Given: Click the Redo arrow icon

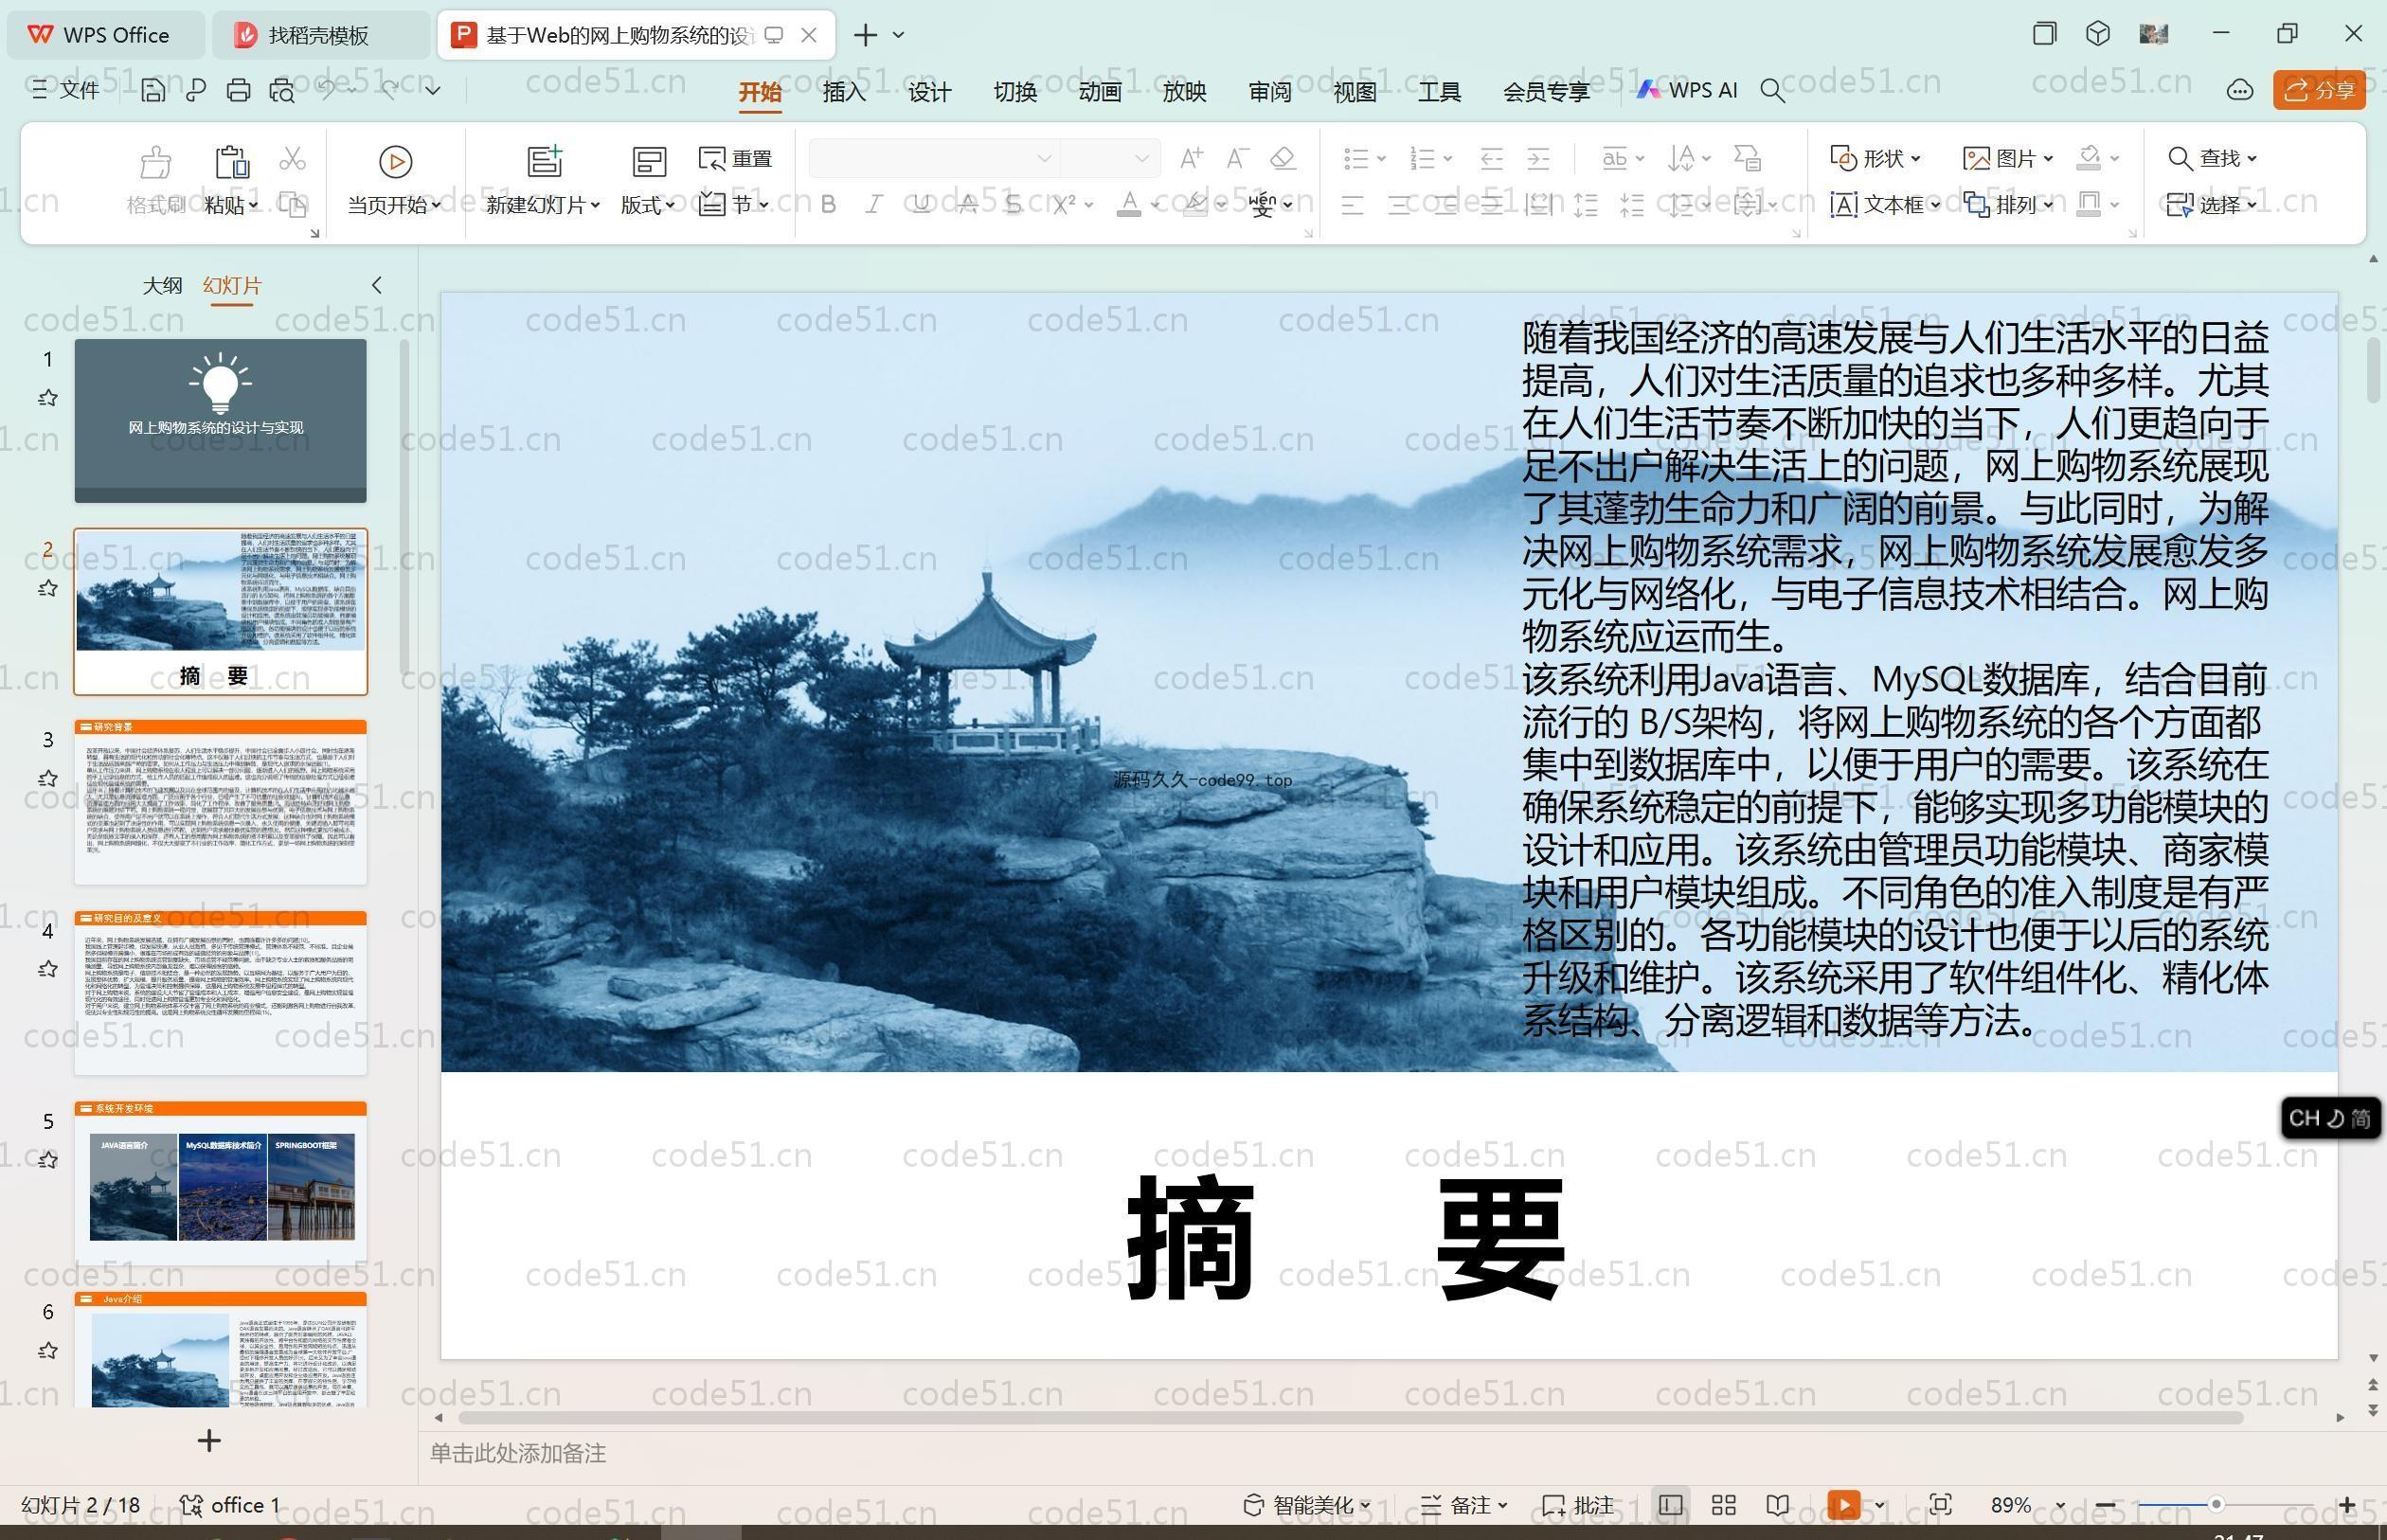Looking at the screenshot, I should 390,90.
